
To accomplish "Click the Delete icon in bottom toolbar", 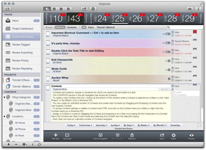I will [x=174, y=135].
